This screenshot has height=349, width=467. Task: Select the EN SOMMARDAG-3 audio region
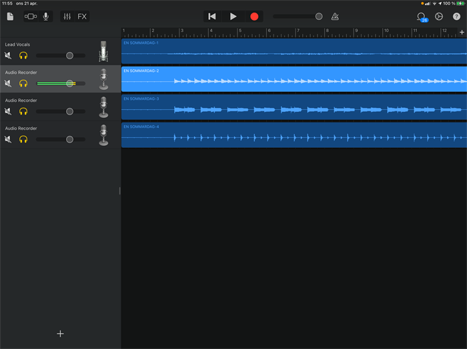294,107
